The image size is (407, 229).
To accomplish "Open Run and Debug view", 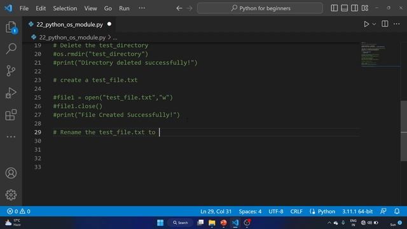I will pyautogui.click(x=11, y=93).
